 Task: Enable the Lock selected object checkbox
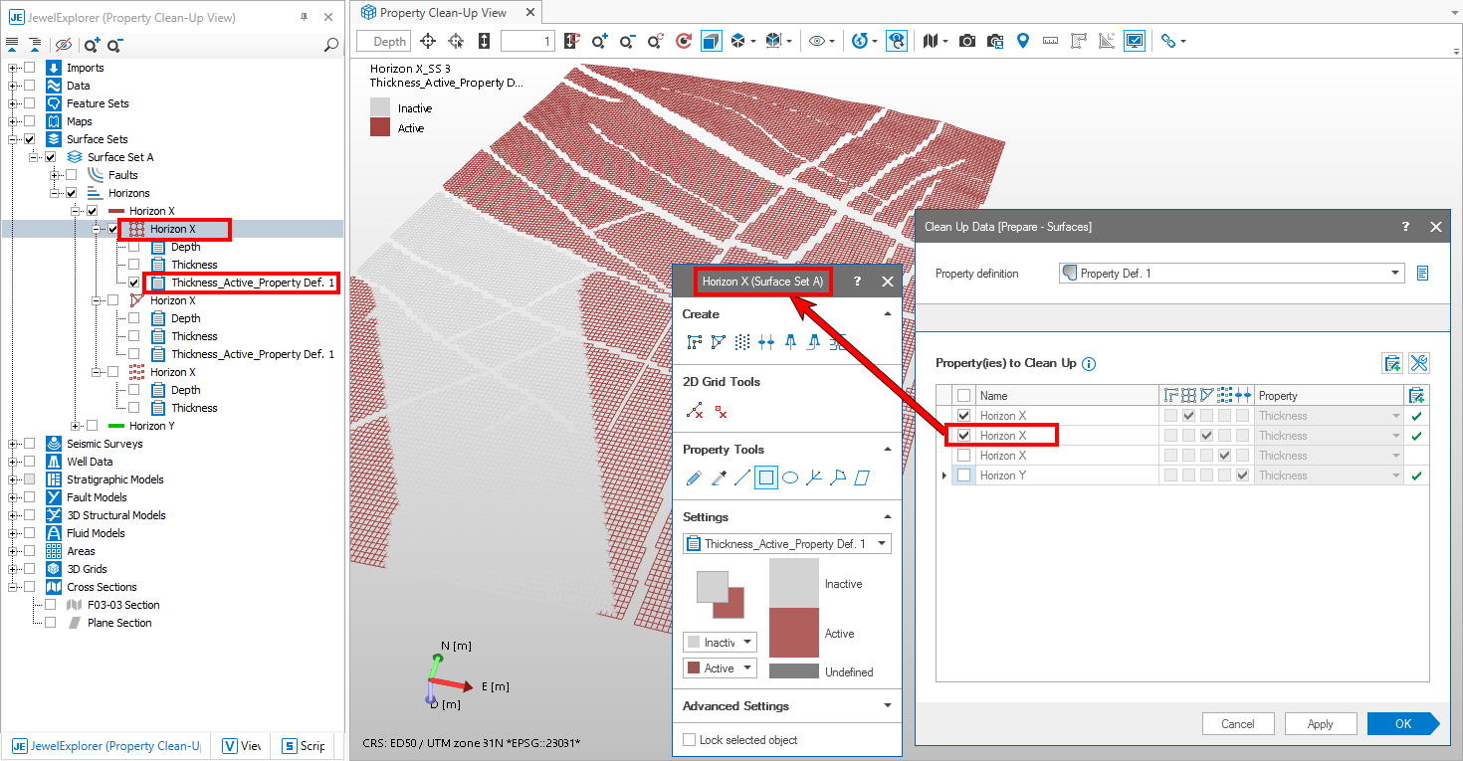click(690, 740)
